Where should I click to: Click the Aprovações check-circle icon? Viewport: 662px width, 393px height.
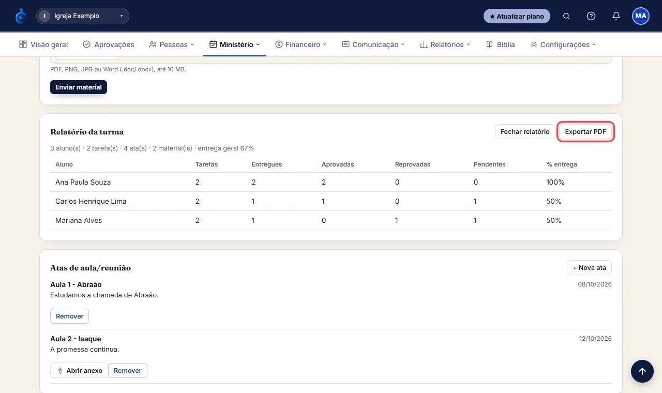[x=86, y=44]
